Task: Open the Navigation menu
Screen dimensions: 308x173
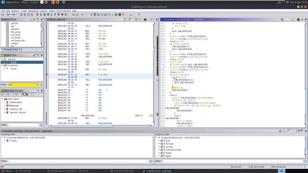Action: 34,11
